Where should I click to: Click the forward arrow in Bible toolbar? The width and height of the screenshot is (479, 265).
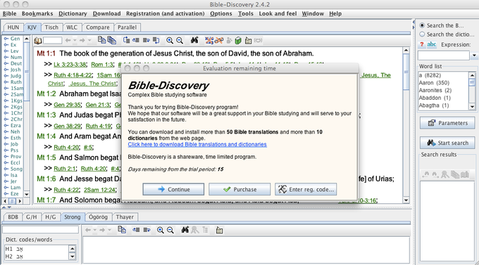(82, 40)
